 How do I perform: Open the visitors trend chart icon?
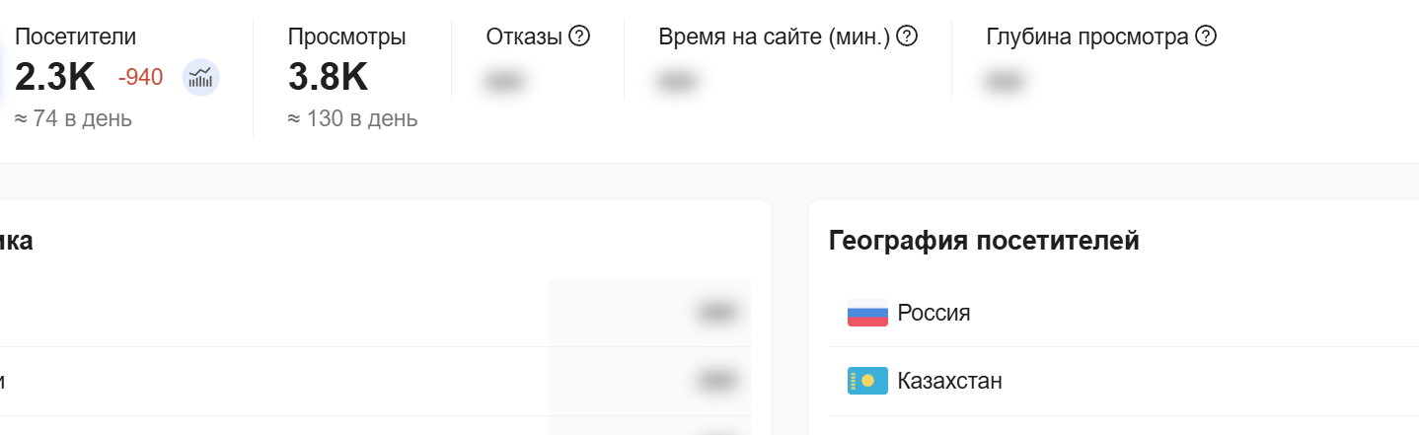[x=201, y=77]
